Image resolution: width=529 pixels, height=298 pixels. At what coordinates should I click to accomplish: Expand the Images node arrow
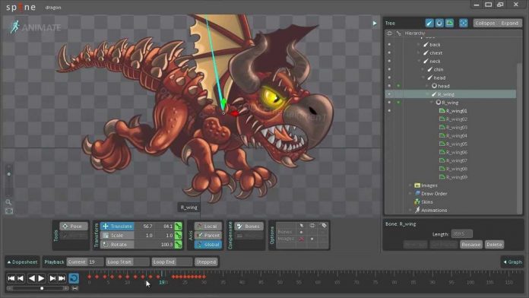coord(410,185)
